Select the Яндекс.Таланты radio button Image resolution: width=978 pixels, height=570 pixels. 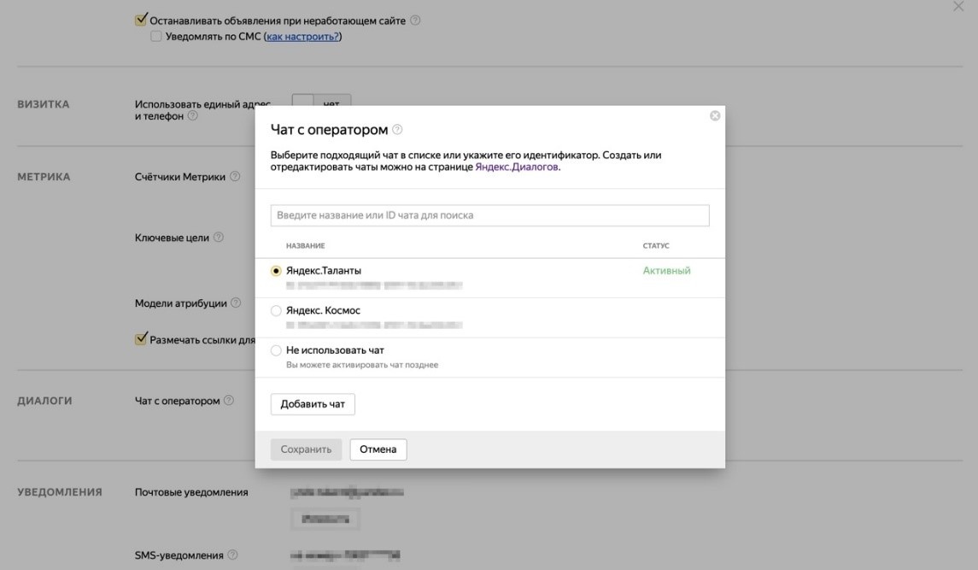pyautogui.click(x=276, y=271)
